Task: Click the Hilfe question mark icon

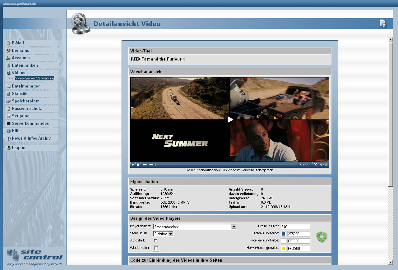Action: point(8,131)
